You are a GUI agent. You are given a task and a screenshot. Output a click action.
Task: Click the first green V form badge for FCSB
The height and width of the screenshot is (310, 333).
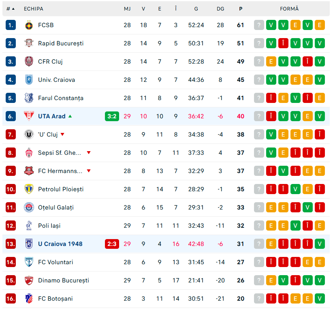[271, 25]
